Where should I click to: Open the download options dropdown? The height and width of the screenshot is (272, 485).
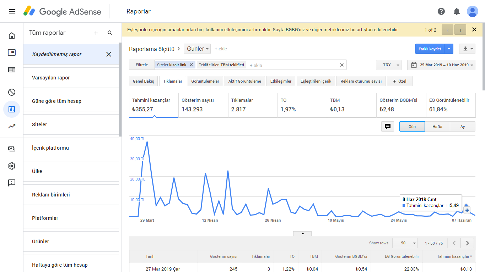(467, 49)
